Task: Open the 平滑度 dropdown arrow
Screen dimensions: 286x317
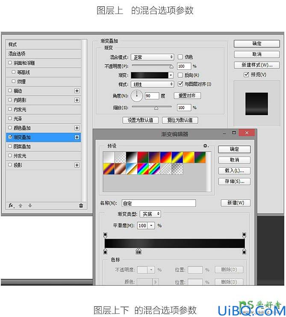Action: tap(151, 225)
